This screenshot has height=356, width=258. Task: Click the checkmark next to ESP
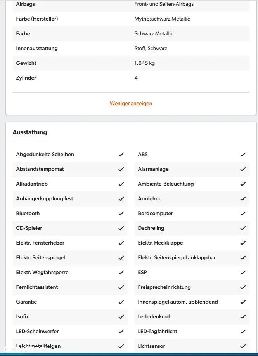point(243,273)
